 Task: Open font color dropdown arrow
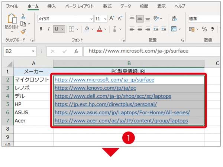click(x=105, y=29)
